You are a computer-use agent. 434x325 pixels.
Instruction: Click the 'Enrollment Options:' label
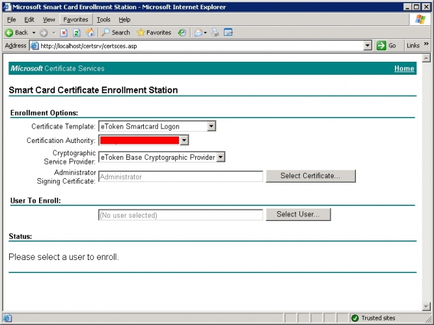(44, 113)
